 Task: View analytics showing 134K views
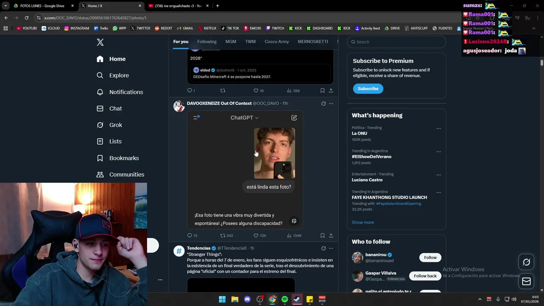294,235
